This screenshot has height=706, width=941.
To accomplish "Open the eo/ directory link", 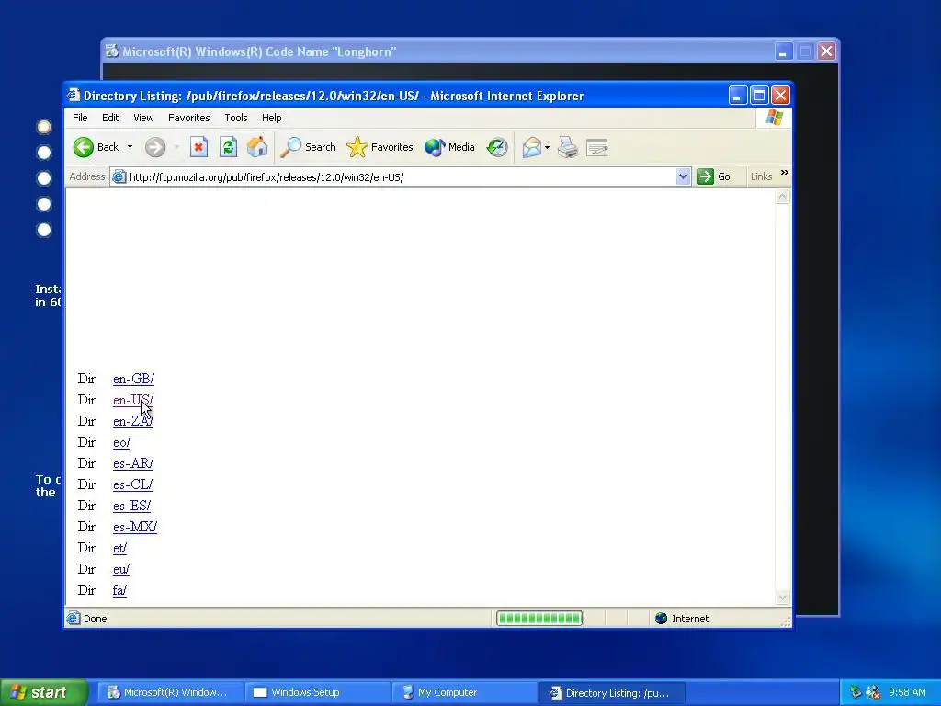I will 121,442.
